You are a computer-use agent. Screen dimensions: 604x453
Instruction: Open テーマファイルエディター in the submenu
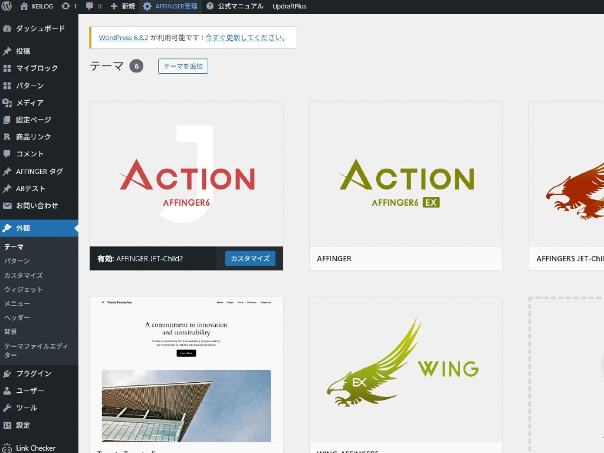pos(36,350)
